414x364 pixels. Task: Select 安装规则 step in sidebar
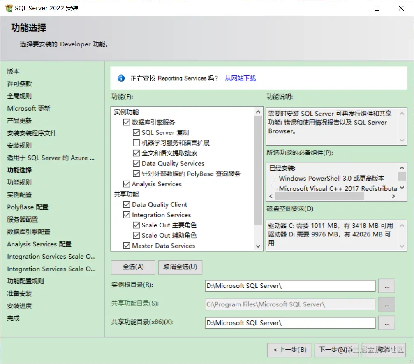19,146
